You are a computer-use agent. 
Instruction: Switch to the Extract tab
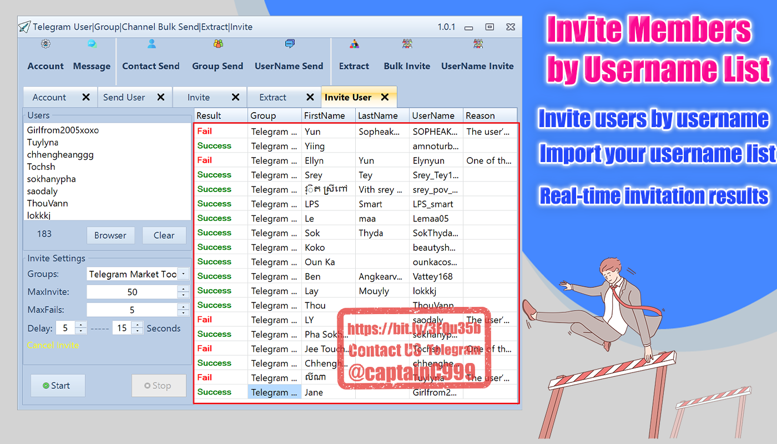(x=273, y=97)
